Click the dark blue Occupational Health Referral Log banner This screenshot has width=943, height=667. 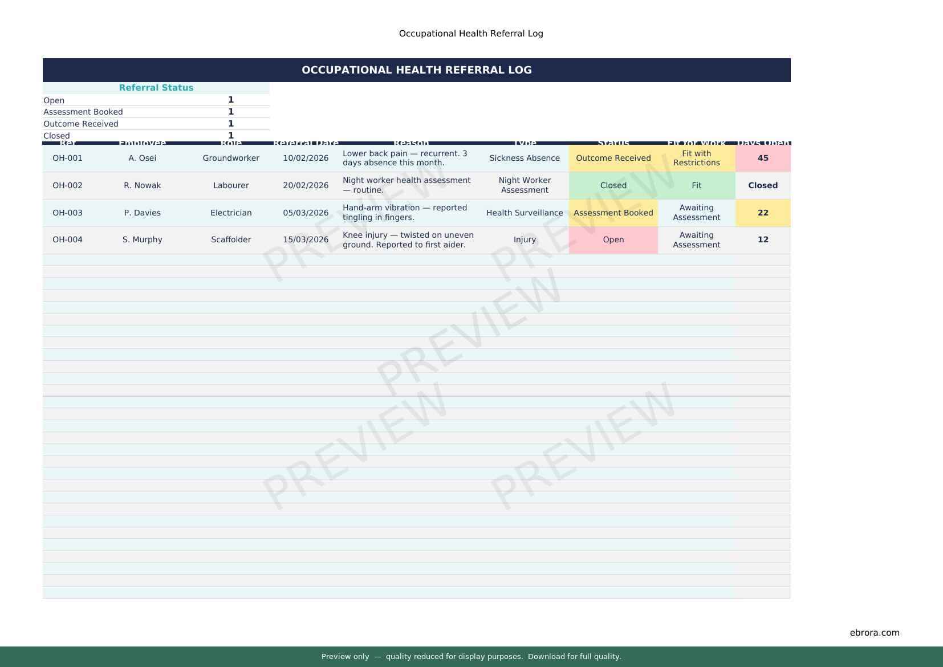pyautogui.click(x=416, y=70)
